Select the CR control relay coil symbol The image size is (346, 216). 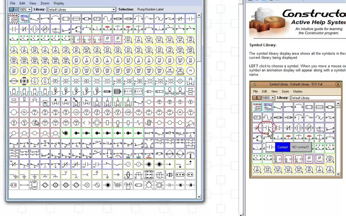click(x=76, y=112)
